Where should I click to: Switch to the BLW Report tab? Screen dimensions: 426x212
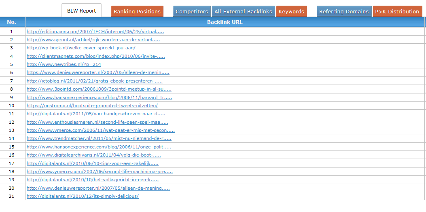pyautogui.click(x=81, y=11)
